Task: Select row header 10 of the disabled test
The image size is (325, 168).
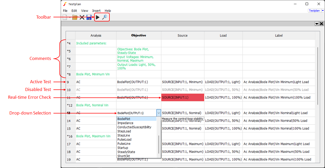Action: pos(69,90)
